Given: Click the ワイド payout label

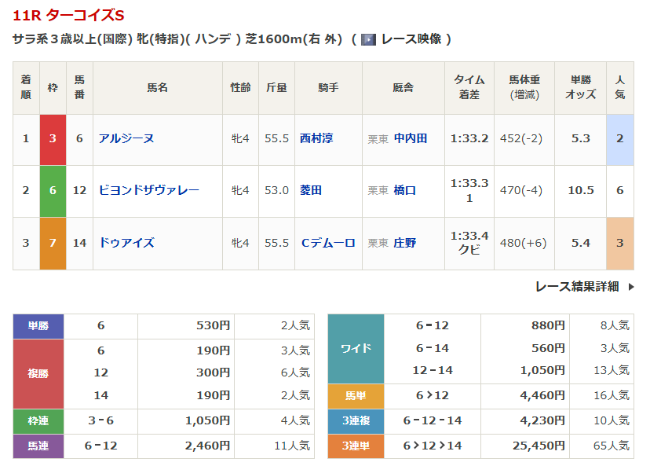Looking at the screenshot, I should (x=356, y=349).
